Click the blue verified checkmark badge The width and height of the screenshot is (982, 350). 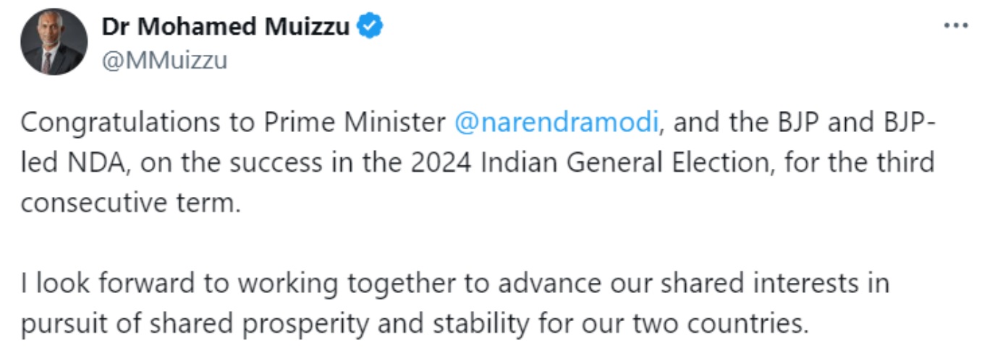tap(371, 27)
